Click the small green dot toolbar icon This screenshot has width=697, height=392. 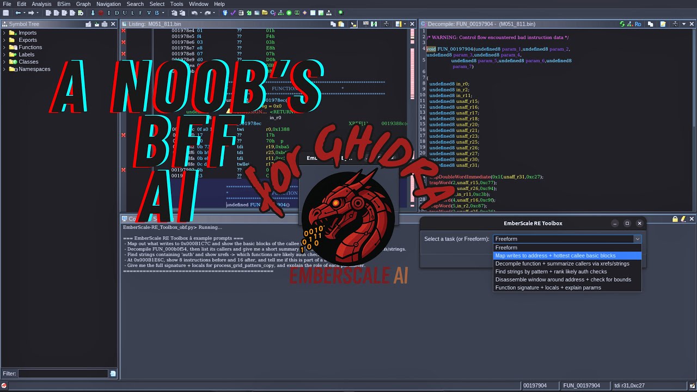(x=341, y=13)
